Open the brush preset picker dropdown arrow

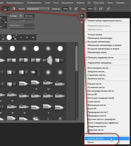[8, 9]
